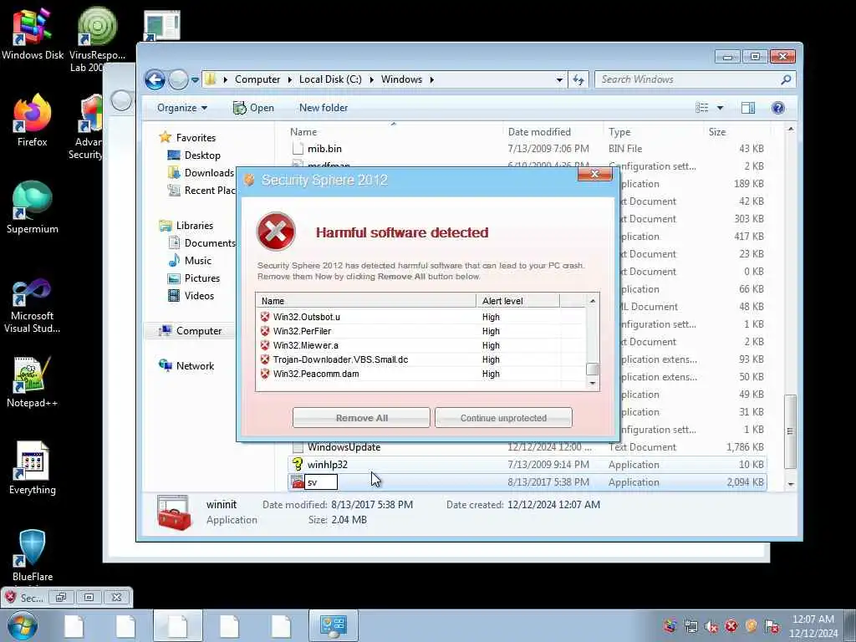Sort files by Date modified column
Screen dimensions: 856x642
tap(553, 132)
